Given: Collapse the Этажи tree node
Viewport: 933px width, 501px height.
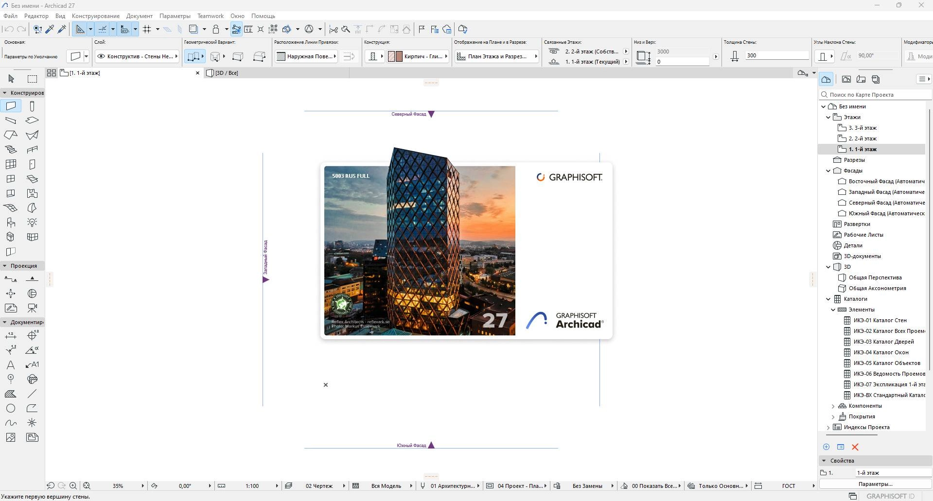Looking at the screenshot, I should (828, 117).
